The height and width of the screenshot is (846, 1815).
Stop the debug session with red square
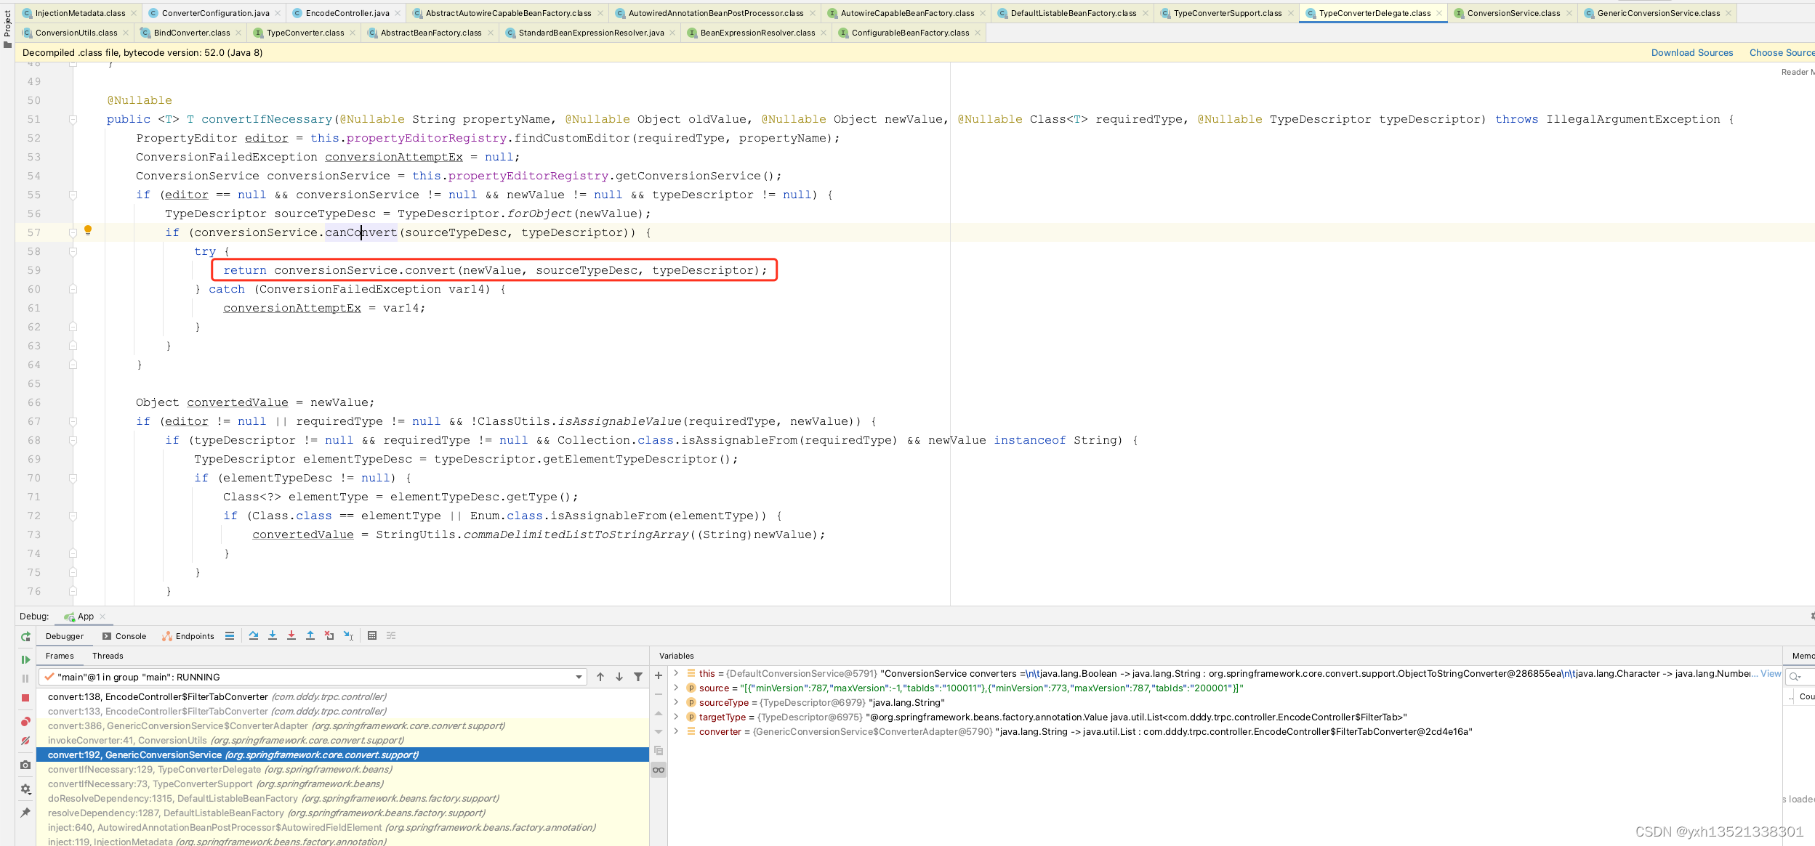25,698
